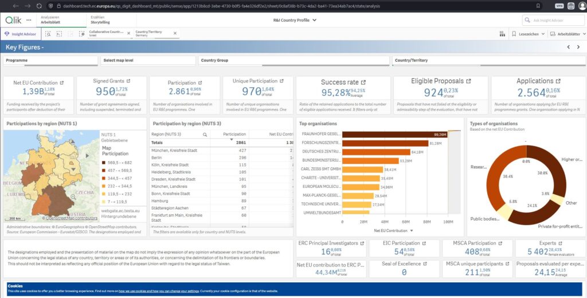Search within Region (NUTS 3) column
Viewport: 587px width, 298px height.
[205, 134]
